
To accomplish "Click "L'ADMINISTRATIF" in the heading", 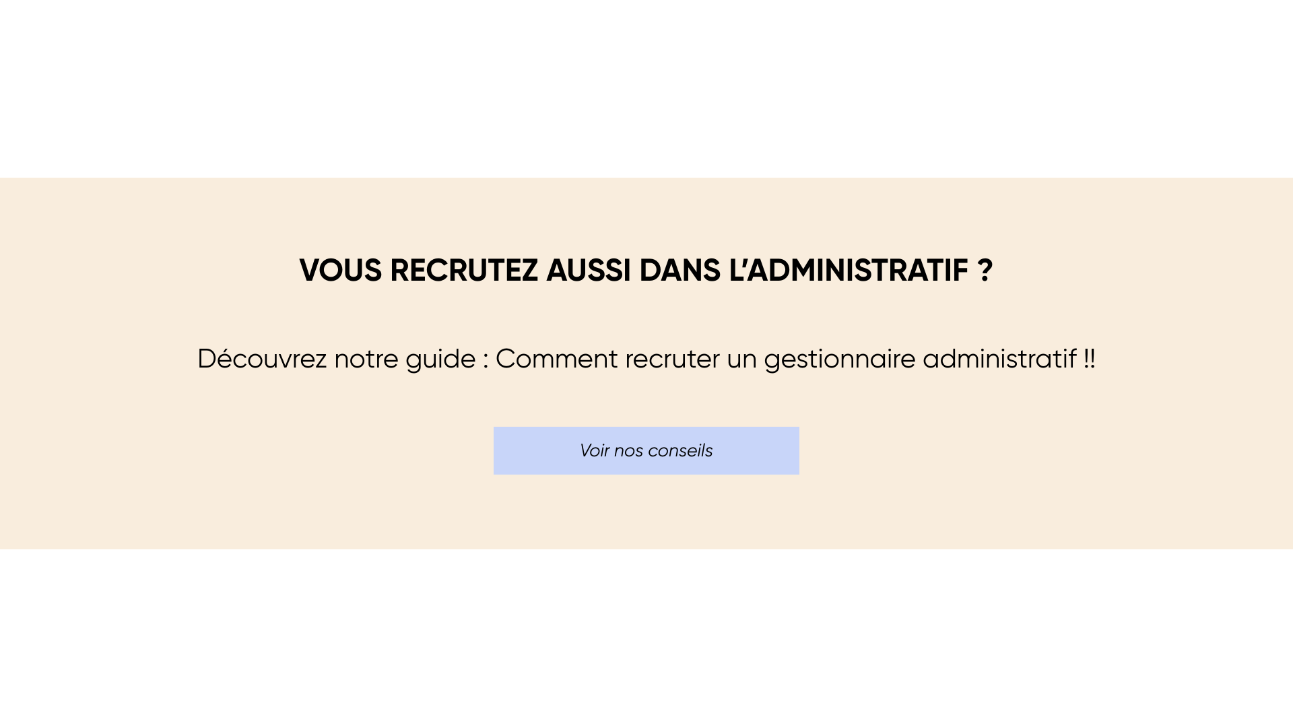I will point(848,271).
